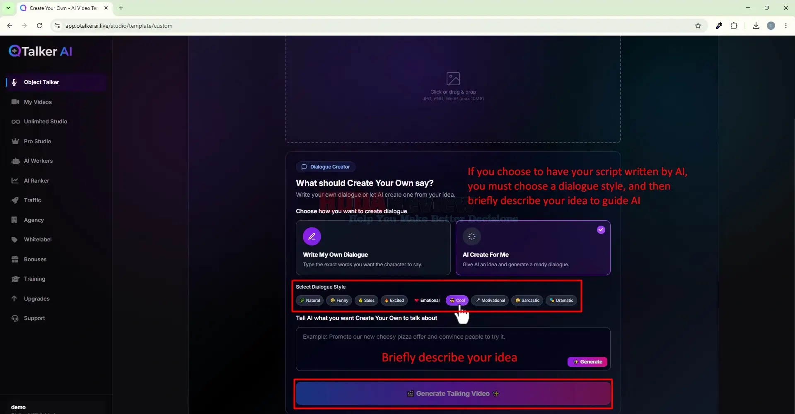Click the Dialogue Creator badge
This screenshot has height=414, width=795.
(326, 167)
